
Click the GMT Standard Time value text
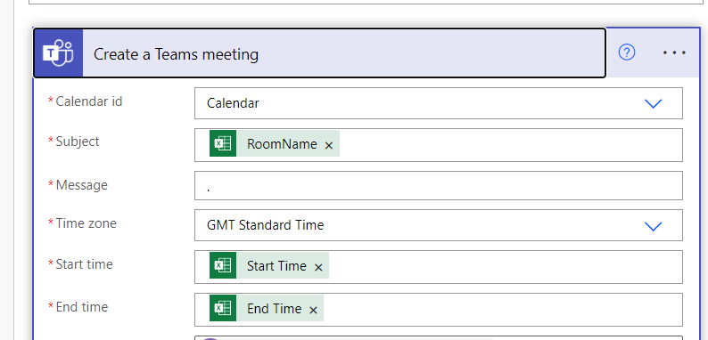tap(265, 225)
